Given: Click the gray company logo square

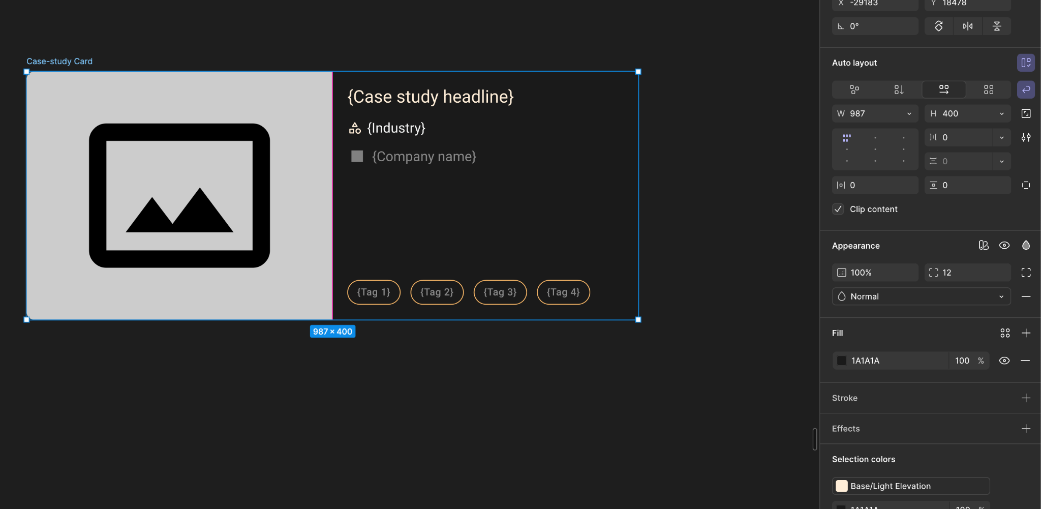Looking at the screenshot, I should 357,156.
